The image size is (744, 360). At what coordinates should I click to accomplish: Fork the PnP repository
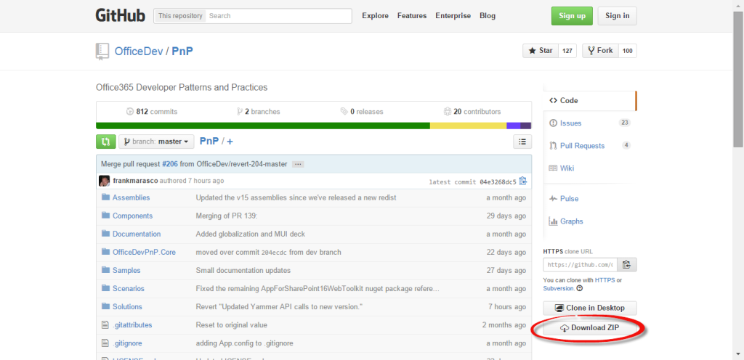599,51
